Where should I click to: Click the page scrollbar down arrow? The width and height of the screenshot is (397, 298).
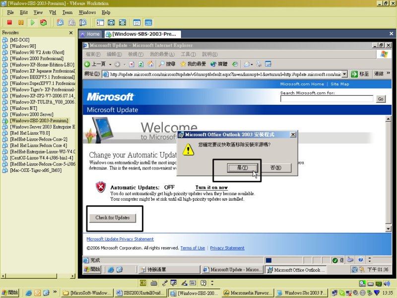tap(389, 229)
